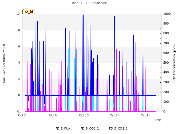Click the right axis value 1000
Image resolution: width=178 pixels, height=134 pixels.
[x=167, y=14]
